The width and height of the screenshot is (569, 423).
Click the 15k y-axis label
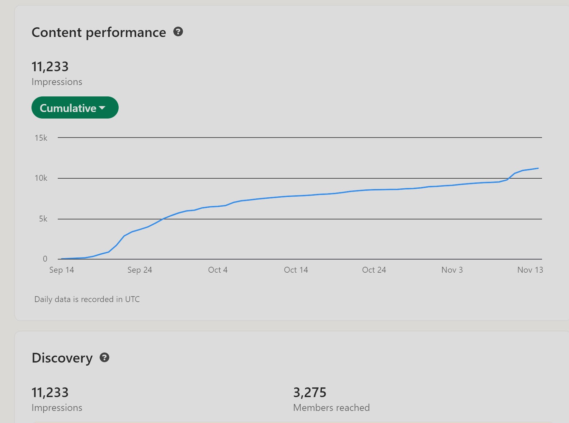point(41,138)
